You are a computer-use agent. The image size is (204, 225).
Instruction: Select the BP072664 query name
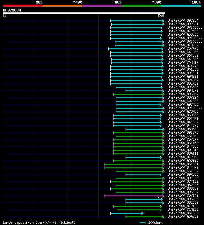click(x=12, y=10)
